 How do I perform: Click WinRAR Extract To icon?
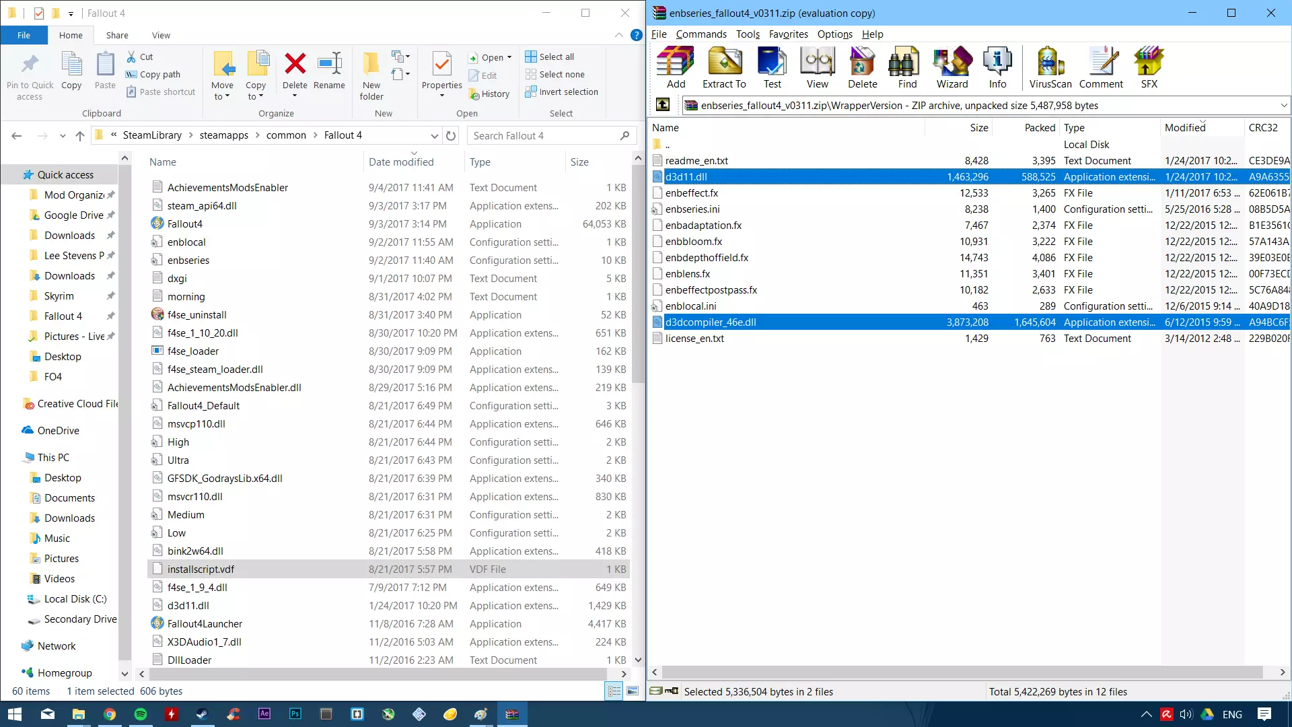click(724, 67)
